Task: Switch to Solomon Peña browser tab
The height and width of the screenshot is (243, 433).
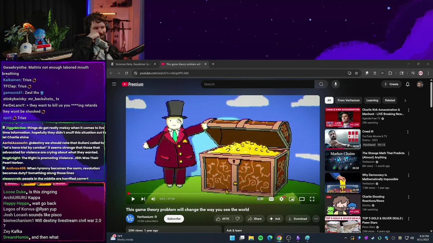Action: click(x=133, y=64)
